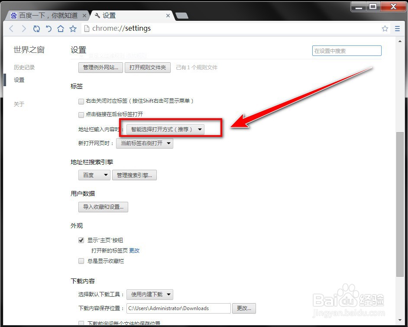The height and width of the screenshot is (327, 408).
Task: Click the 用户数据 heading
Action: (x=82, y=194)
